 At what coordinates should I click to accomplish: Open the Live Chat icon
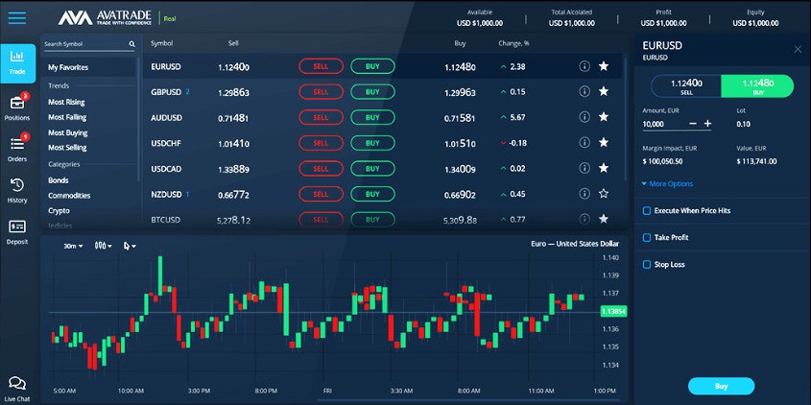pyautogui.click(x=17, y=384)
